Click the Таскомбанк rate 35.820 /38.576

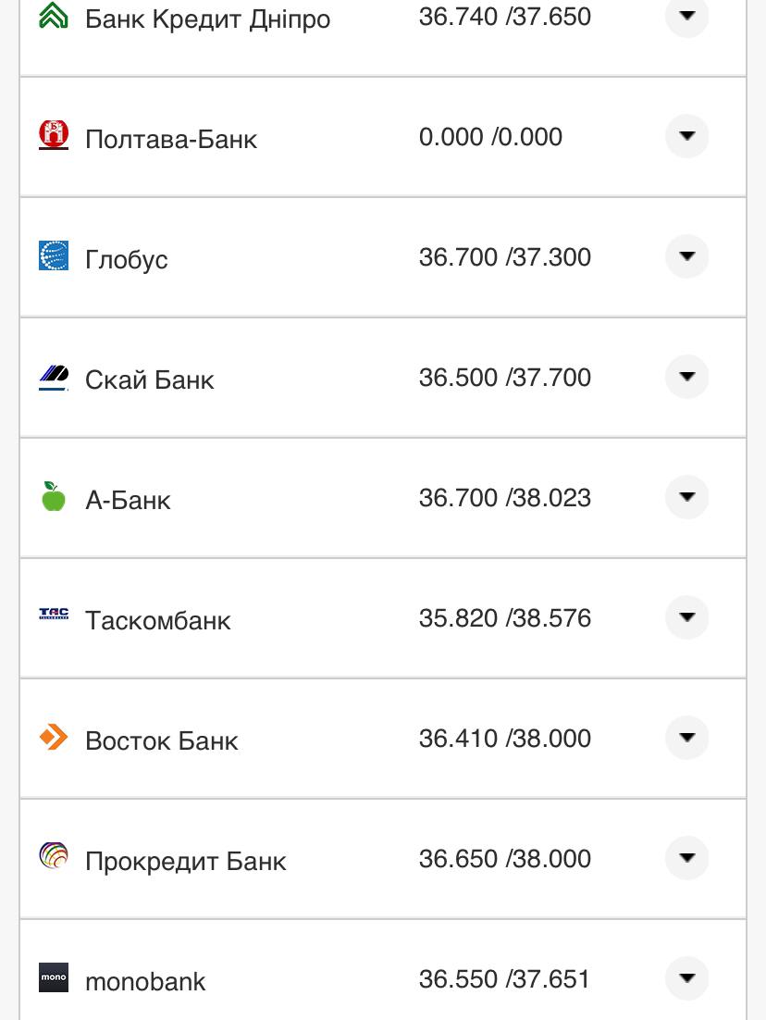505,618
